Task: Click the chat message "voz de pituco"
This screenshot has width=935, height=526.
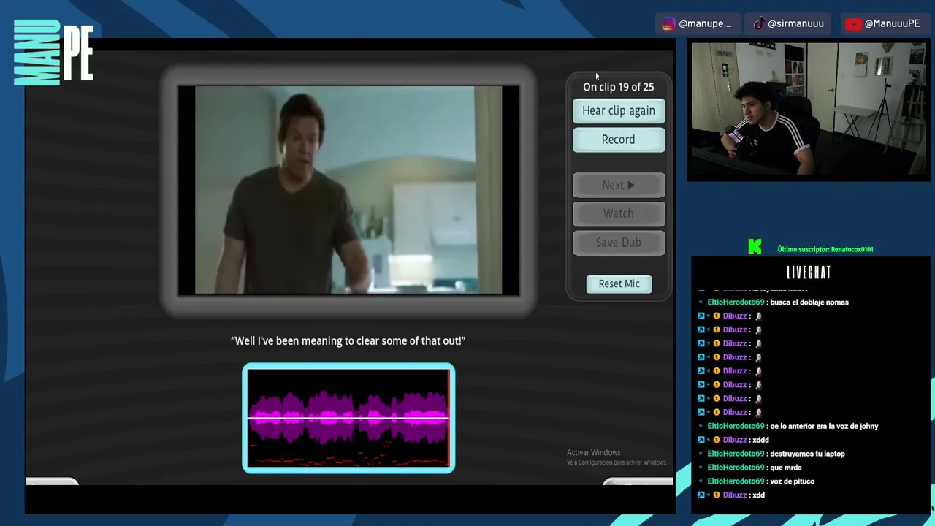Action: [792, 481]
